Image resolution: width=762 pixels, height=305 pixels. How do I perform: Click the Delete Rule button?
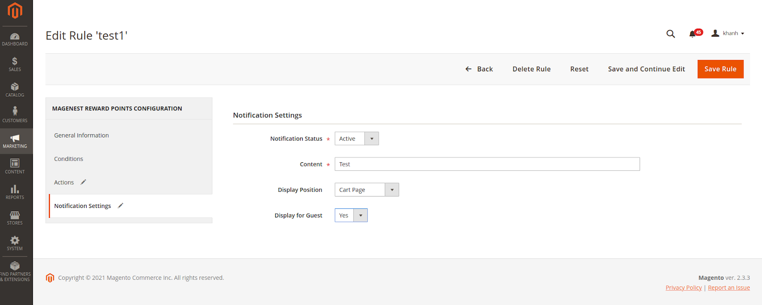click(x=531, y=69)
